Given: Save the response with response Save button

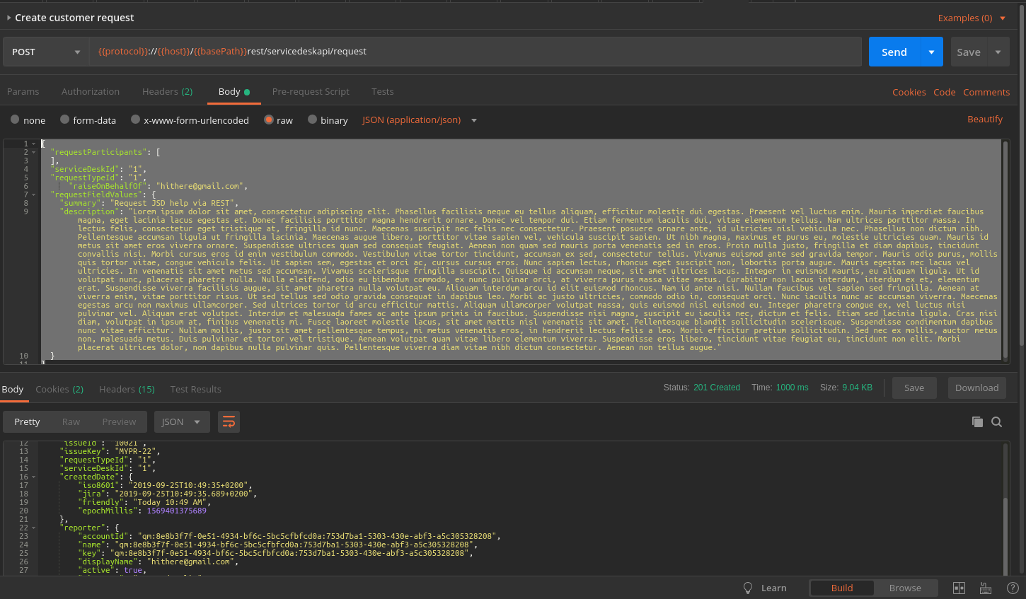Looking at the screenshot, I should pos(914,388).
